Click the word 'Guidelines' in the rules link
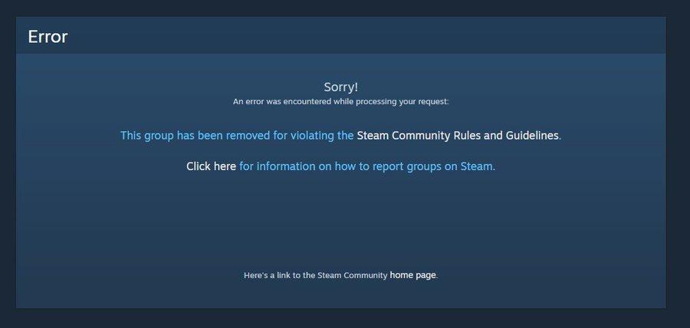 coord(532,136)
